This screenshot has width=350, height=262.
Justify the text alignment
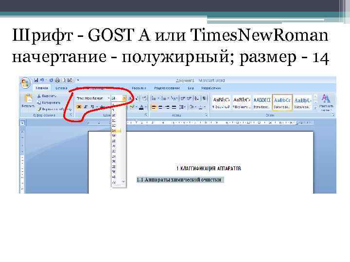tap(174, 107)
